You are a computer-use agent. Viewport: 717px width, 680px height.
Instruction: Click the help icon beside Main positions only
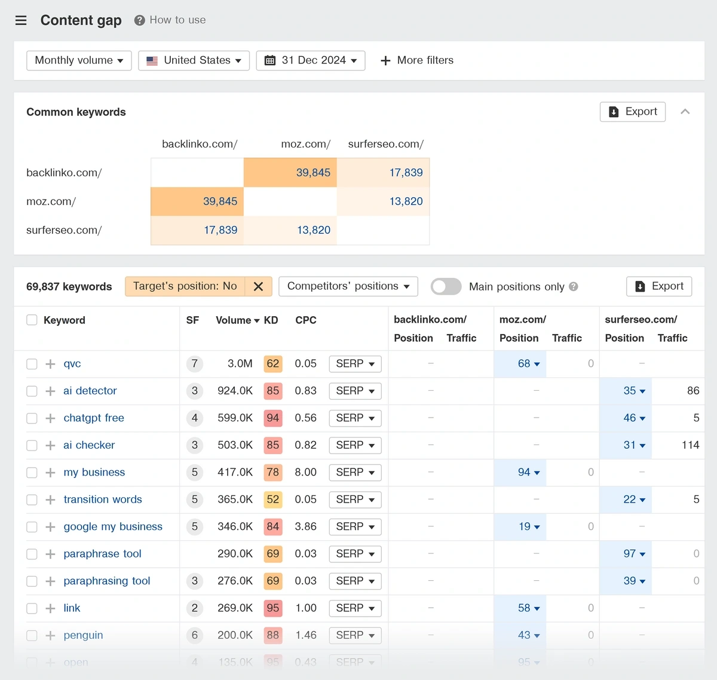[x=574, y=287]
